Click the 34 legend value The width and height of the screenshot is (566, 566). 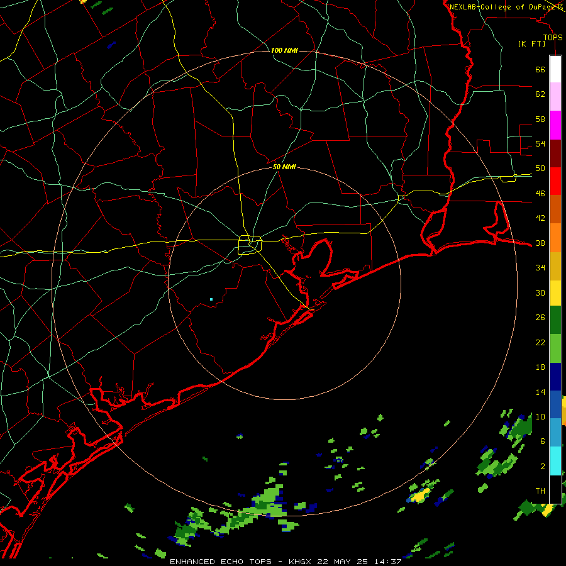pyautogui.click(x=540, y=268)
